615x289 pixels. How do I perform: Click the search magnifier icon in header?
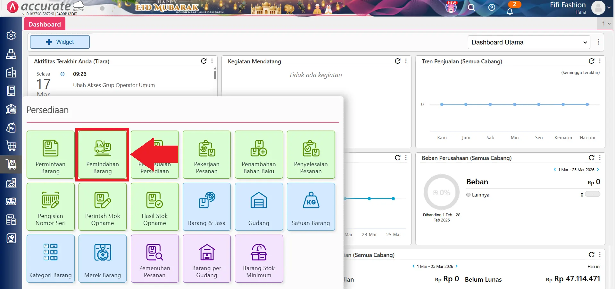coord(471,7)
